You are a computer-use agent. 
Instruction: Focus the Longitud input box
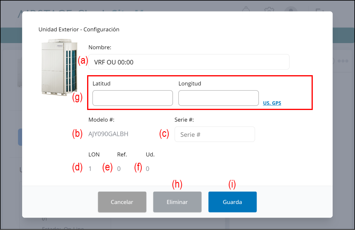[x=218, y=98]
